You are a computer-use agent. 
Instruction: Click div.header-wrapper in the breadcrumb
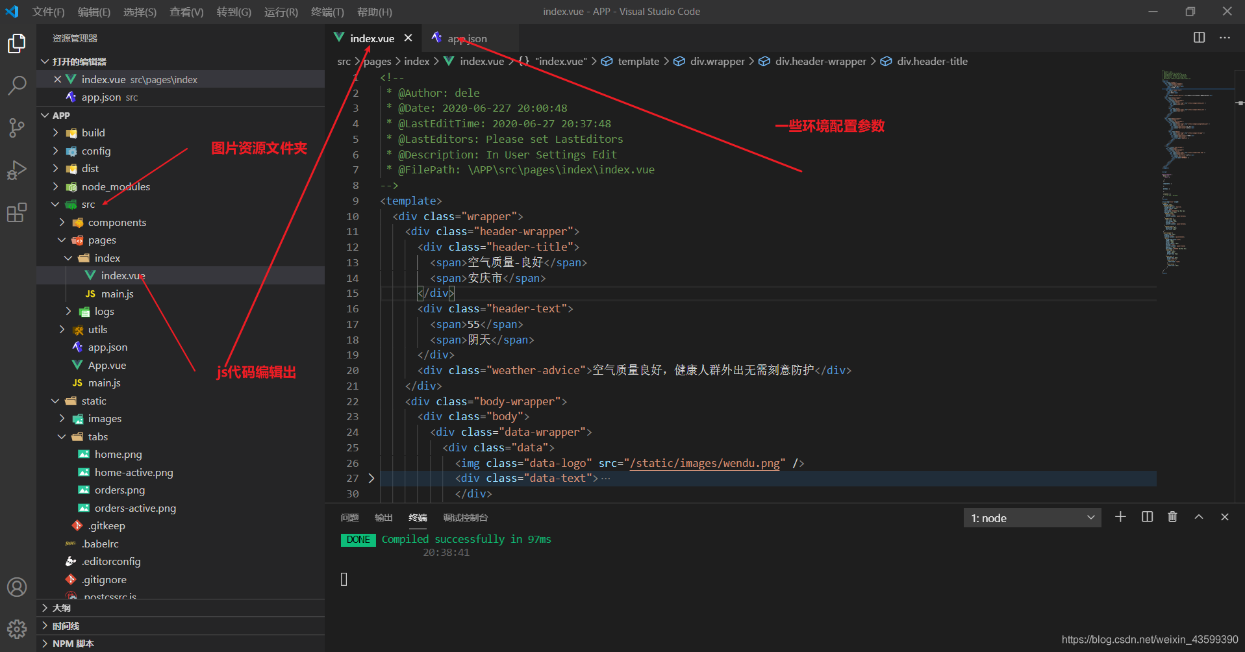coord(812,61)
